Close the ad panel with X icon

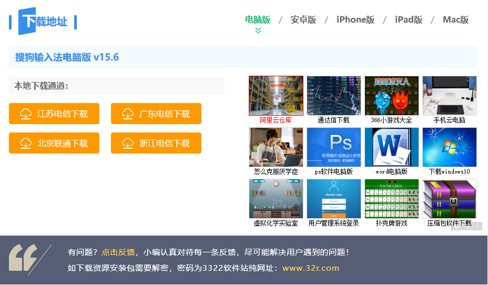pyautogui.click(x=477, y=226)
